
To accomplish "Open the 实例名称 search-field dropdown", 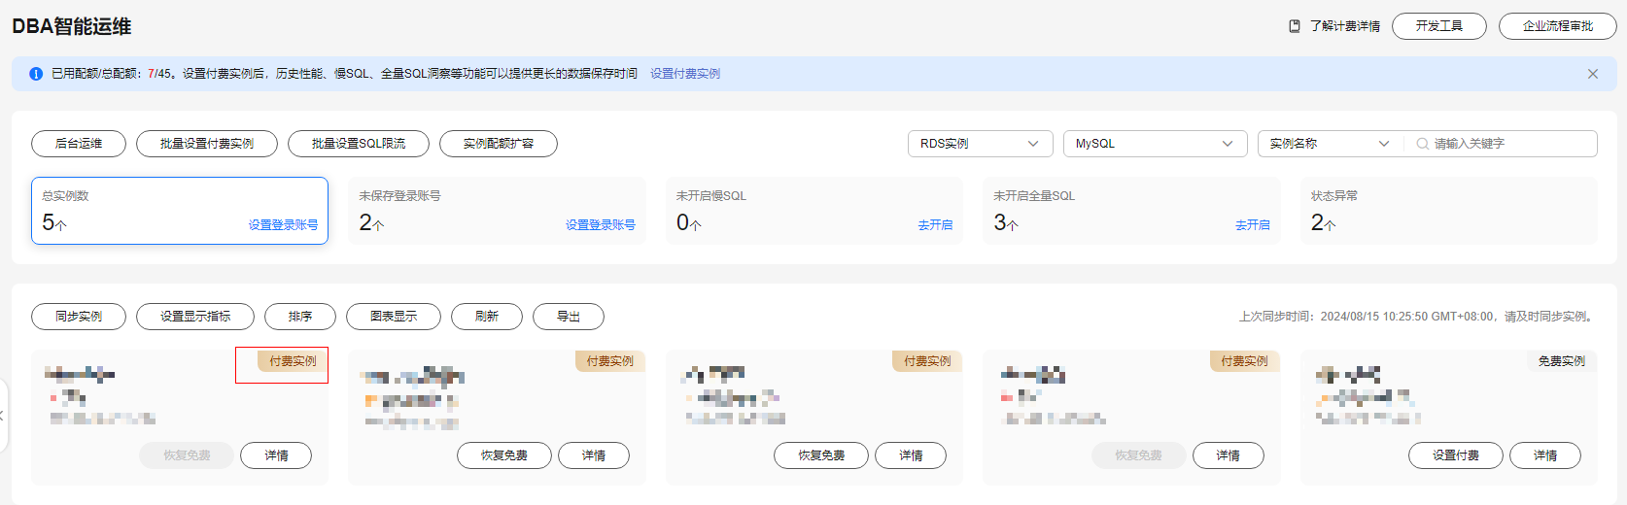I will (x=1330, y=144).
